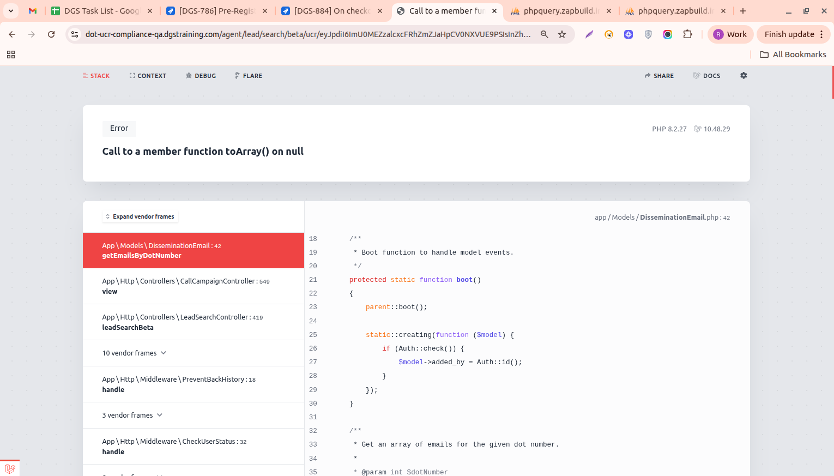The height and width of the screenshot is (476, 834).
Task: Open the Apps grid icon in bookmarks bar
Action: tap(11, 55)
